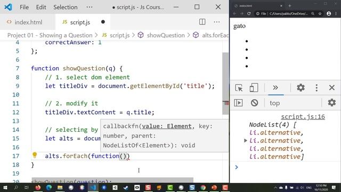Open editor More Actions ellipsis menu
This screenshot has height=192, width=341.
click(x=217, y=22)
